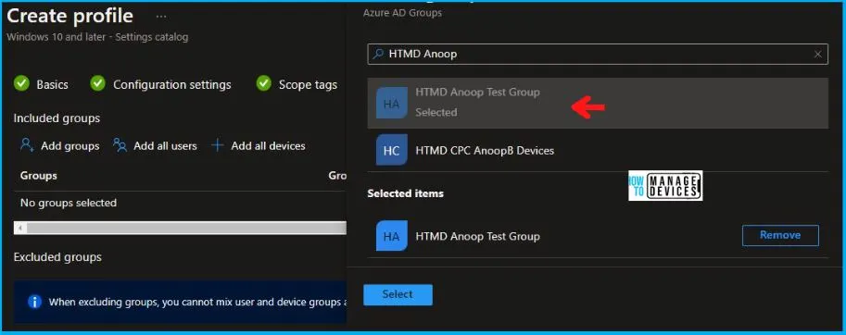Click the green checkmark beside Basics
The image size is (846, 335).
click(x=21, y=83)
